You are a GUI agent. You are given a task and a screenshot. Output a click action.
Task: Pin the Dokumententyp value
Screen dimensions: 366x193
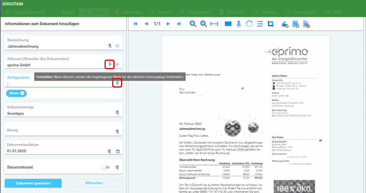click(117, 113)
